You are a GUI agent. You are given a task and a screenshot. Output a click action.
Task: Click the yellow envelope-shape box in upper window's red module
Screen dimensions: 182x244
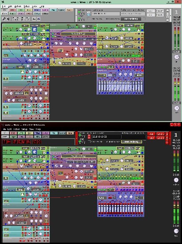(60, 51)
